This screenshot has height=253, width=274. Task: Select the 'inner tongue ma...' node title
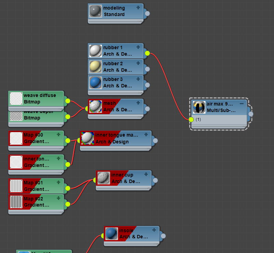pos(117,135)
